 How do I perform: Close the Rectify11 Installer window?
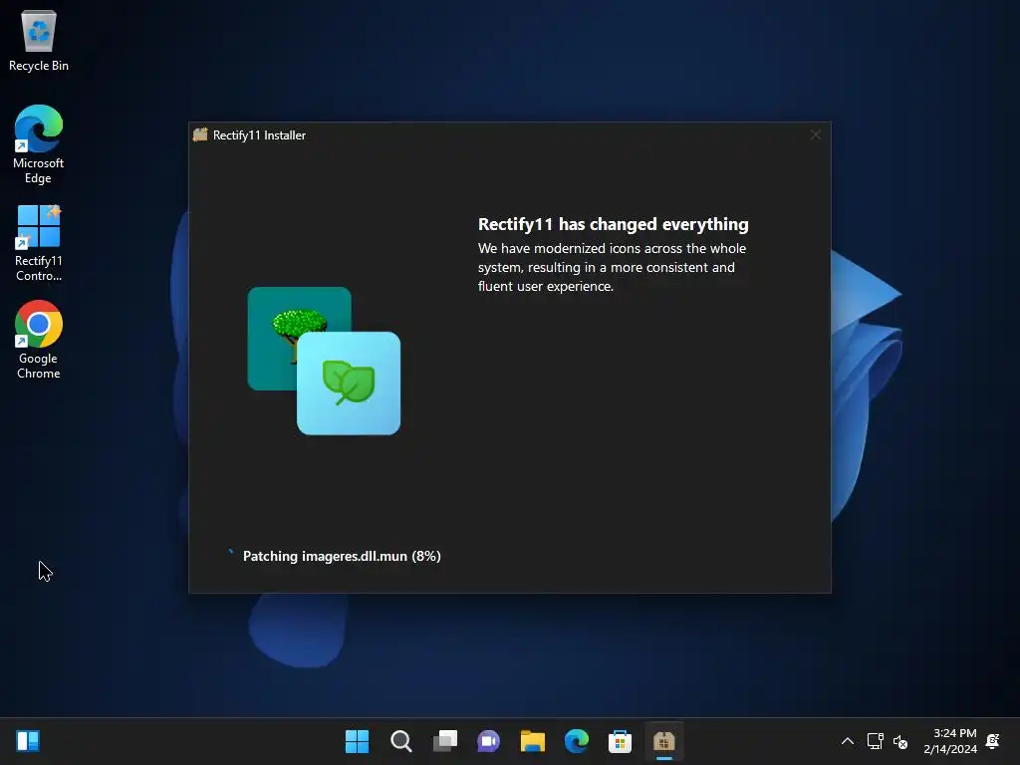coord(815,134)
